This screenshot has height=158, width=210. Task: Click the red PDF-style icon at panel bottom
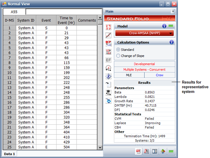138,151
